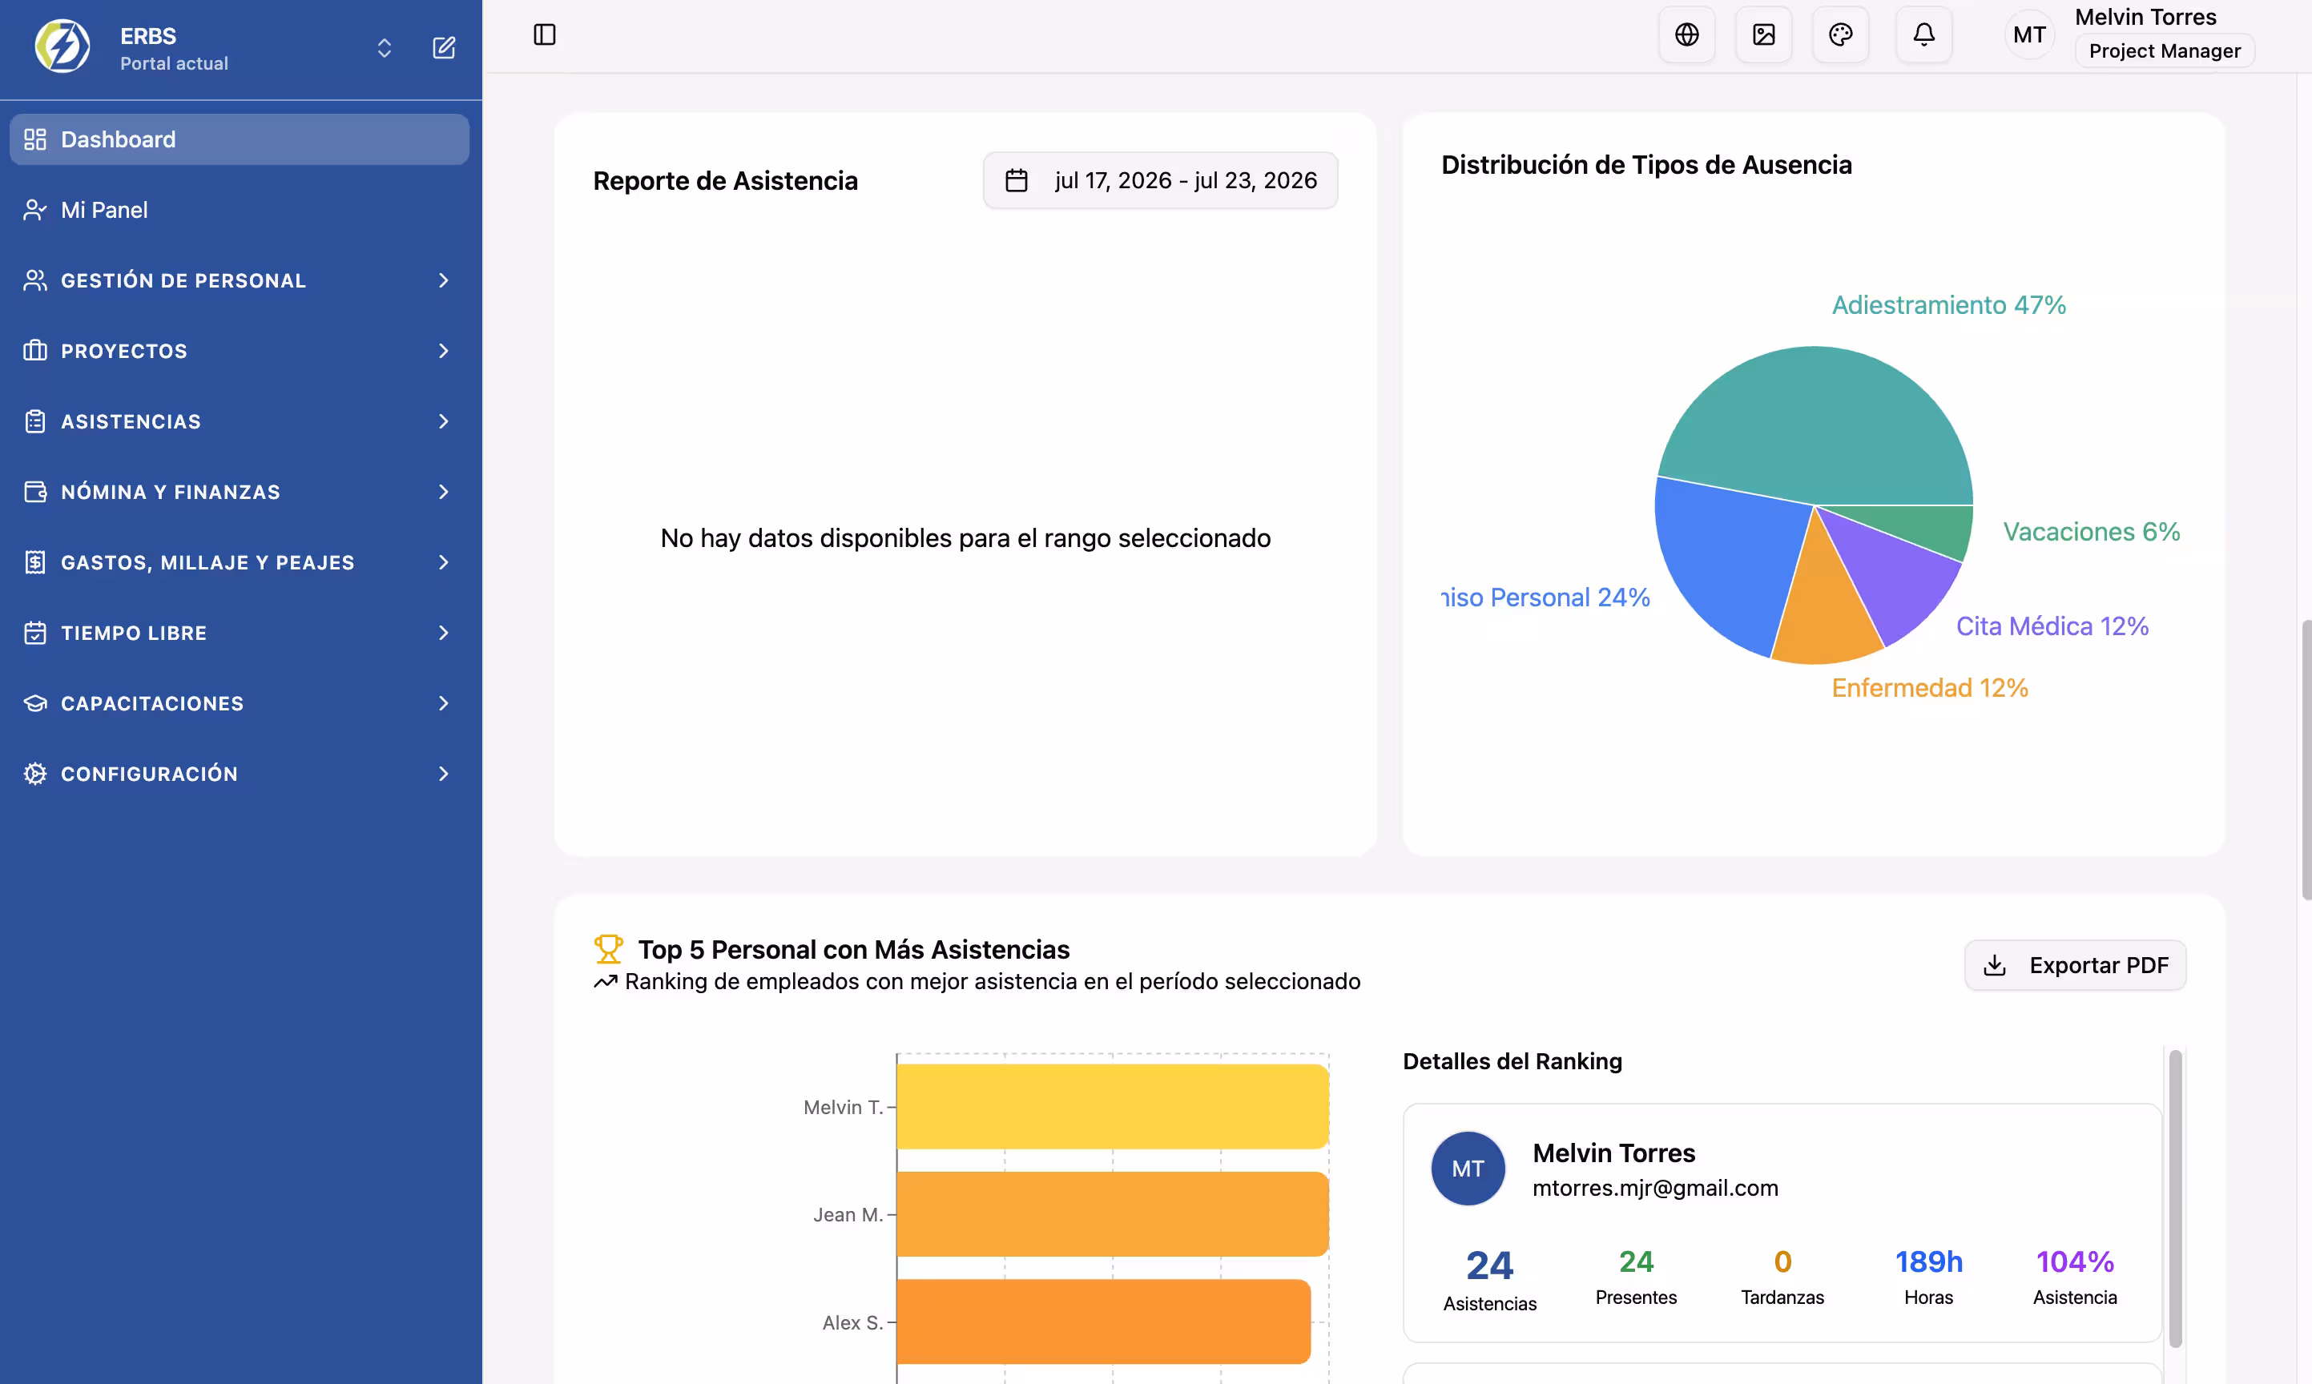The image size is (2312, 1384).
Task: Open Mi Panel in the sidebar
Action: pyautogui.click(x=240, y=210)
